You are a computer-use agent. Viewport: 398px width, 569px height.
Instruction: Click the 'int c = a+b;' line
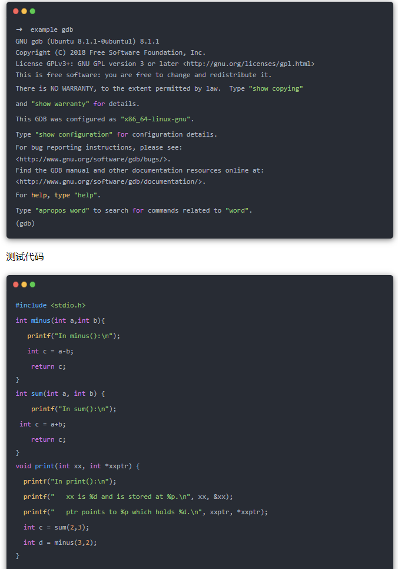42,424
